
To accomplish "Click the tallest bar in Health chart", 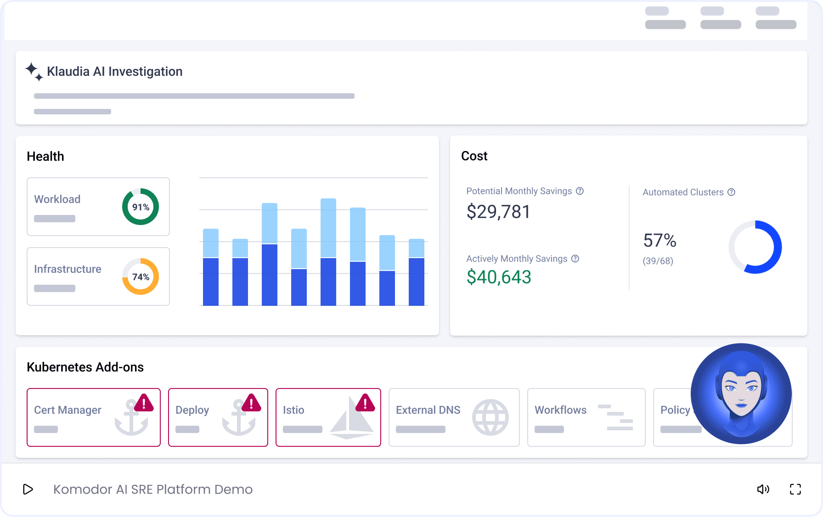I will coord(328,252).
